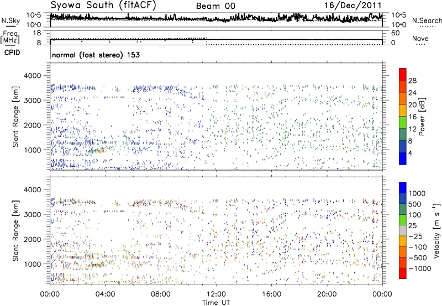Click the 'normal (fast stereo) 153' text

96,55
